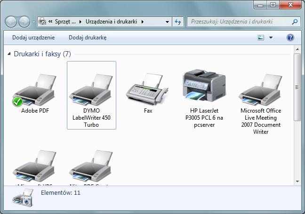305x214 pixels.
Task: Click the scrollbar up arrow
Action: [x=297, y=49]
